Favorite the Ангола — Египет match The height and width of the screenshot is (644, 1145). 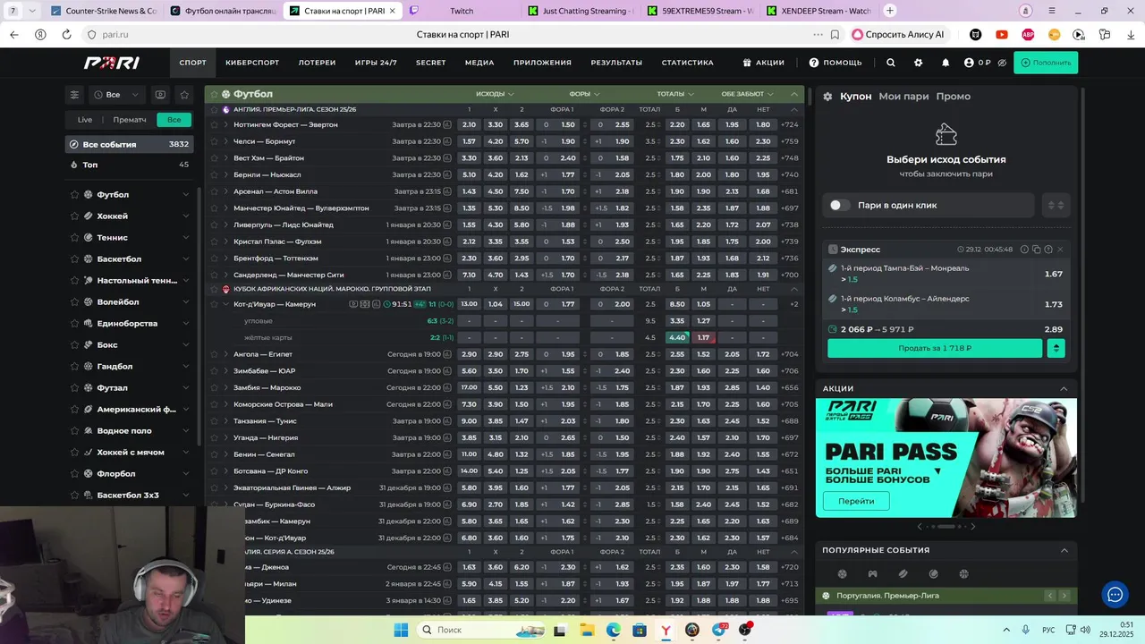(214, 354)
